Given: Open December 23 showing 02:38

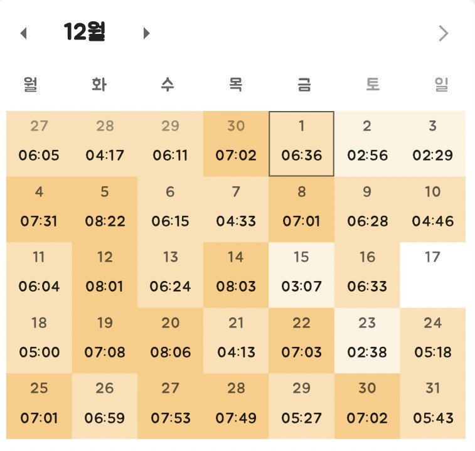Looking at the screenshot, I should [367, 339].
